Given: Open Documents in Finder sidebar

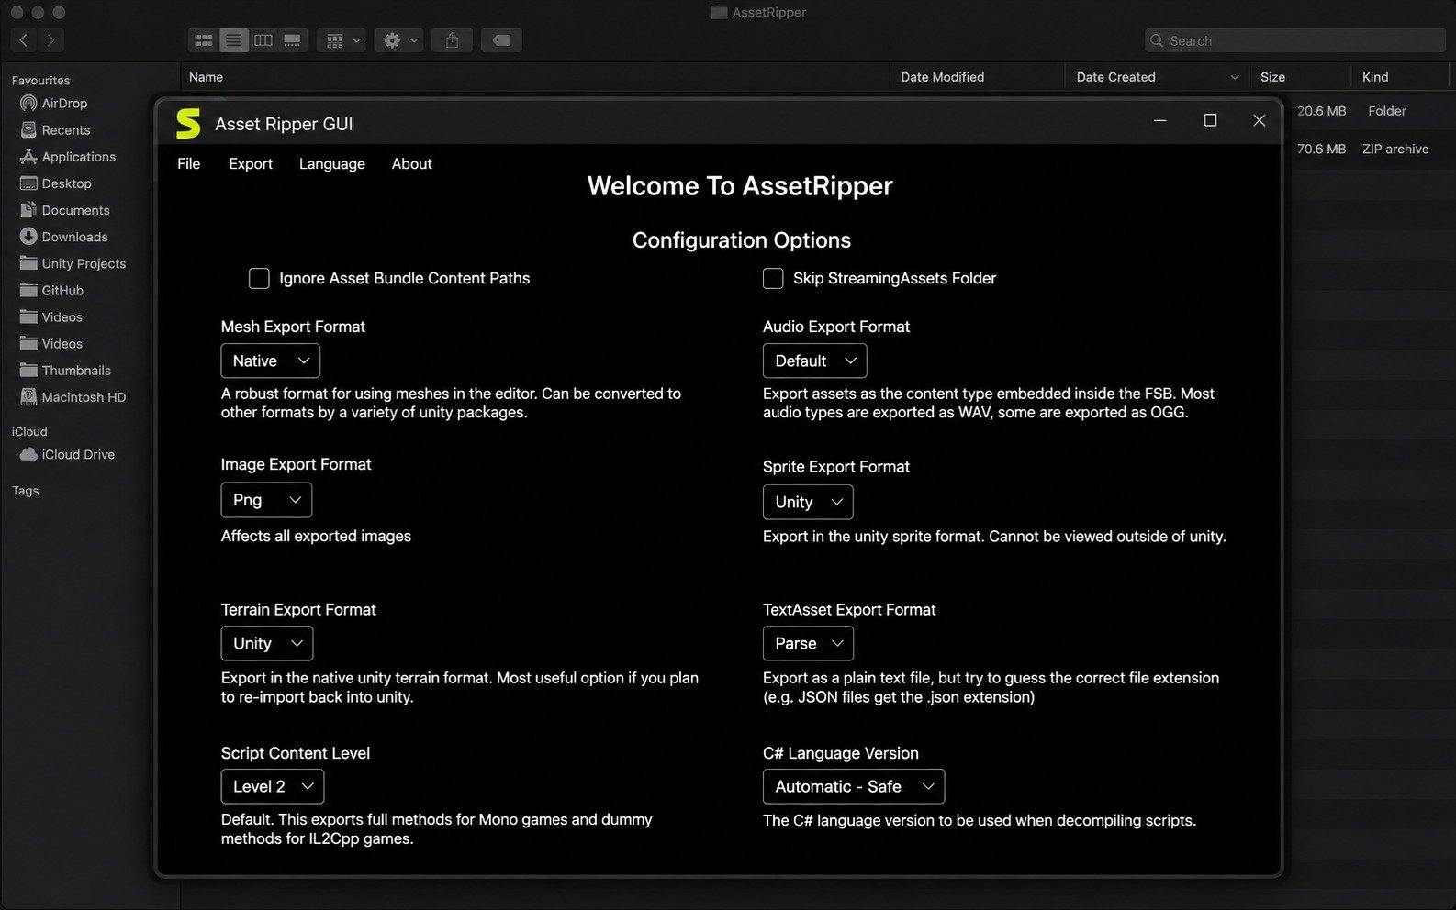Looking at the screenshot, I should coord(64,210).
